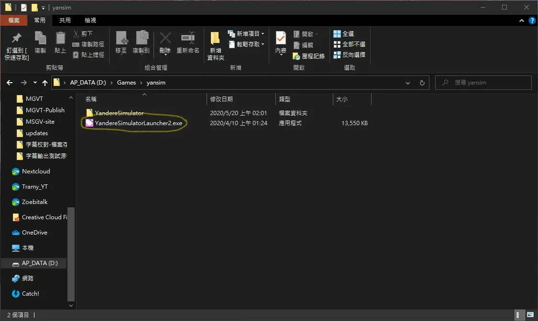Open the Help question mark icon
The image size is (538, 321).
pyautogui.click(x=532, y=21)
